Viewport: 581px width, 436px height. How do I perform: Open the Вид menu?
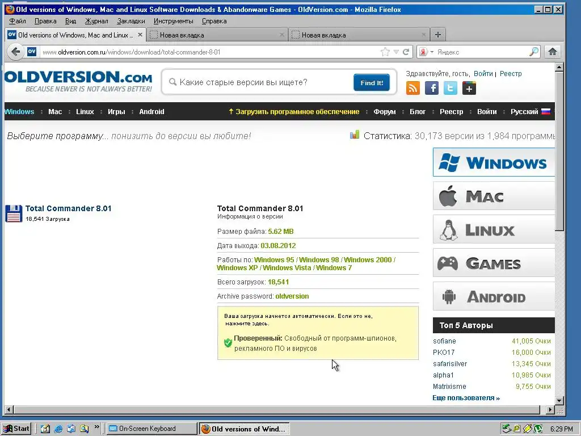tap(70, 21)
